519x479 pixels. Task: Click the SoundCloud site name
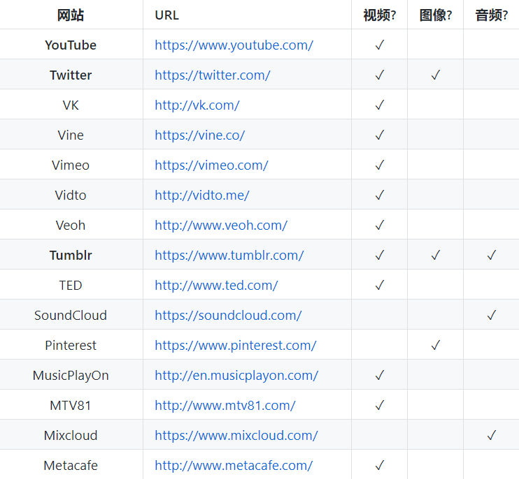click(x=71, y=316)
